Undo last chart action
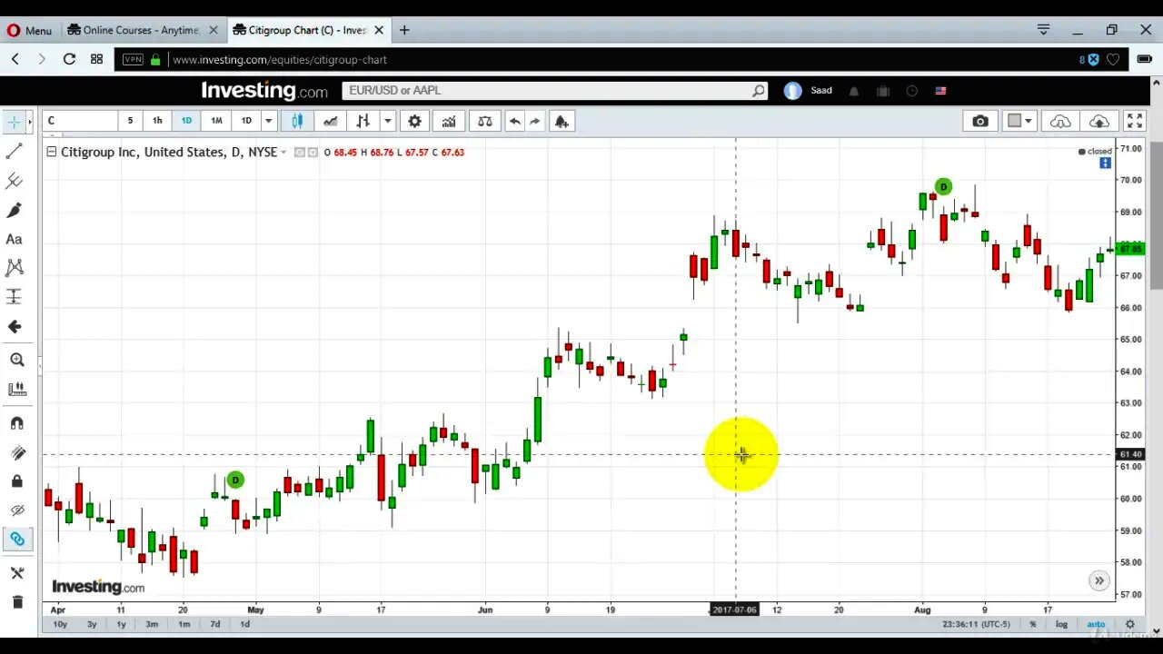The image size is (1163, 654). [514, 121]
